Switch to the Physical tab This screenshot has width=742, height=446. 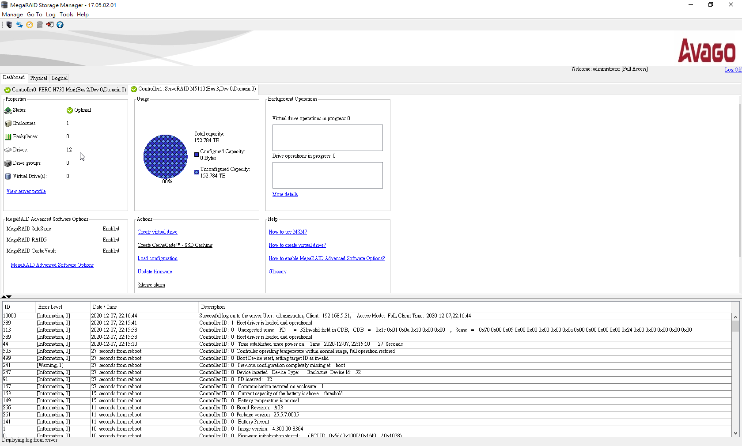click(x=38, y=78)
